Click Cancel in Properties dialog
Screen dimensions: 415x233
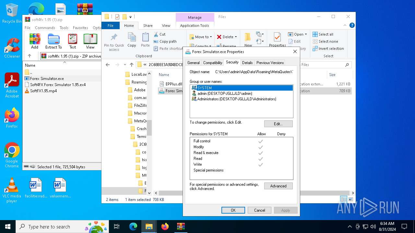[x=259, y=210]
